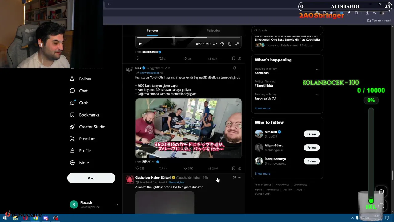Screen dimensions: 394x222
Task: Show more under What's happening
Action: tap(263, 108)
